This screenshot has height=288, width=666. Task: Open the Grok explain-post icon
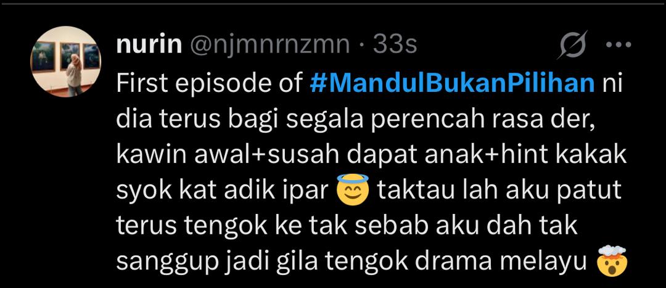(572, 44)
